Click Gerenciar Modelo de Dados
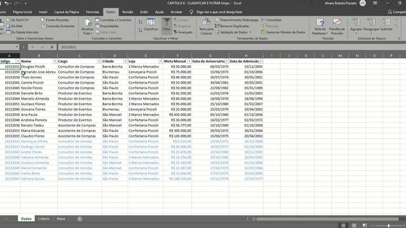 pyautogui.click(x=284, y=32)
